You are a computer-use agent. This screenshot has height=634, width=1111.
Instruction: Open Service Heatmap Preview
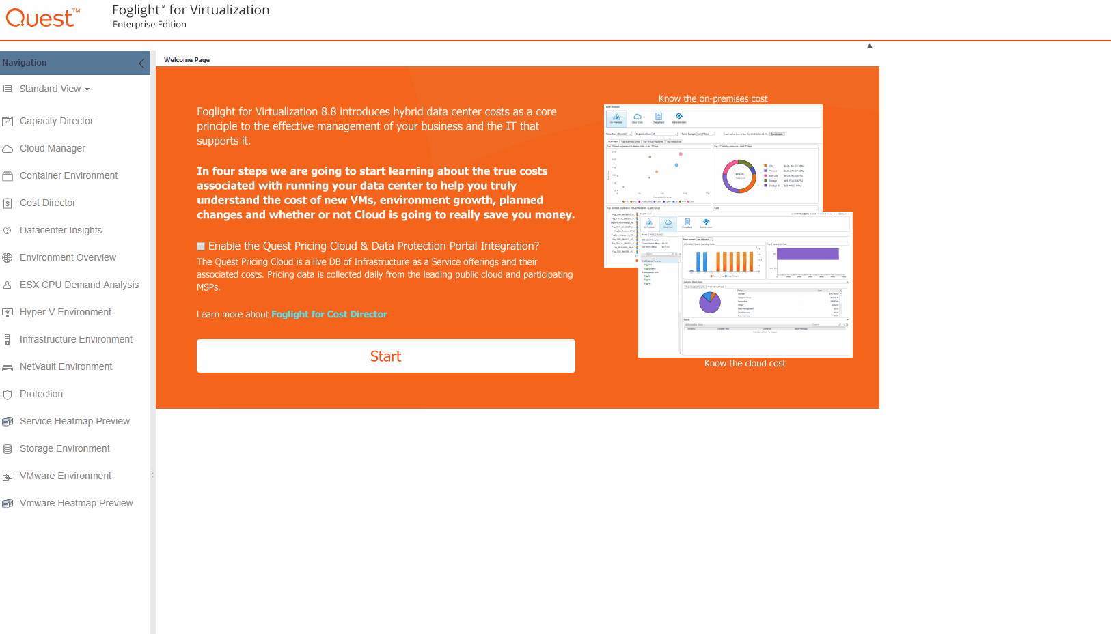point(74,421)
